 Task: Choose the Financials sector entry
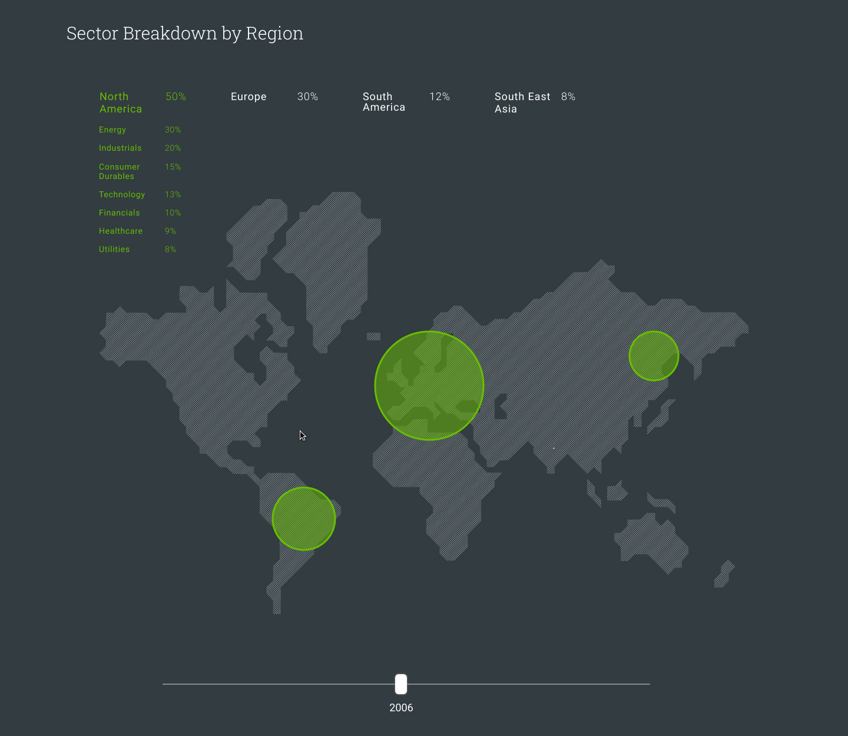click(120, 213)
